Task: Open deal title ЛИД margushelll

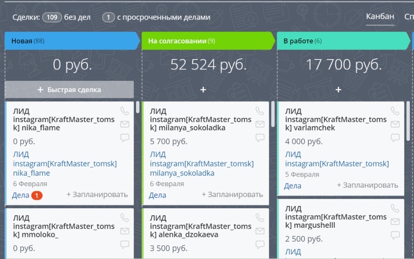Action: click(336, 217)
